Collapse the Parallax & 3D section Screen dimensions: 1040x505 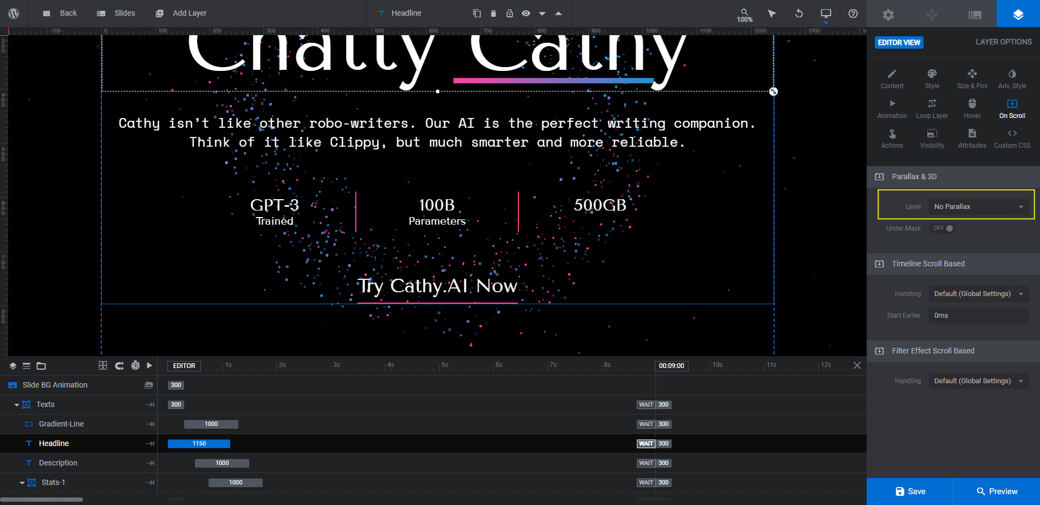(953, 176)
